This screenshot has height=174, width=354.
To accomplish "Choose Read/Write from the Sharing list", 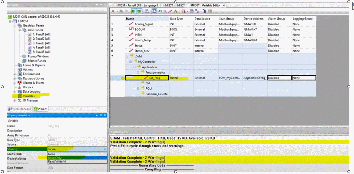I will (x=55, y=161).
